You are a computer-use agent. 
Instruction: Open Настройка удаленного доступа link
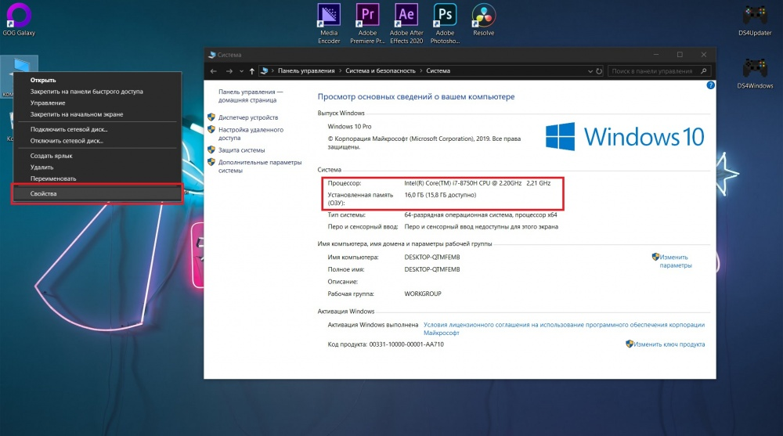pos(251,134)
